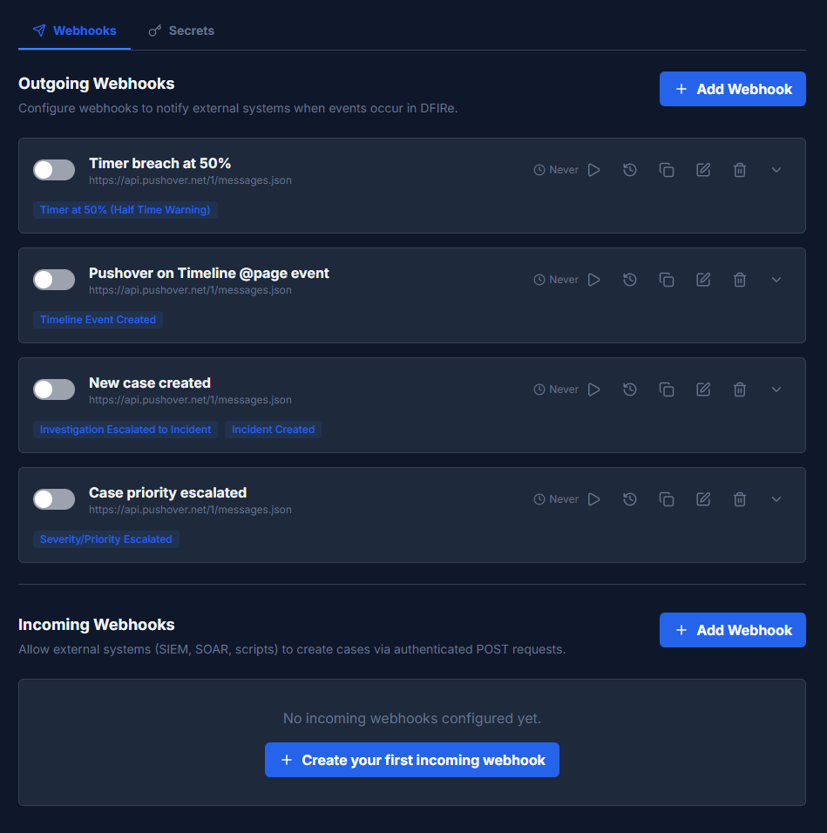
Task: Trigger a test run of the New case created webhook
Action: tap(594, 389)
